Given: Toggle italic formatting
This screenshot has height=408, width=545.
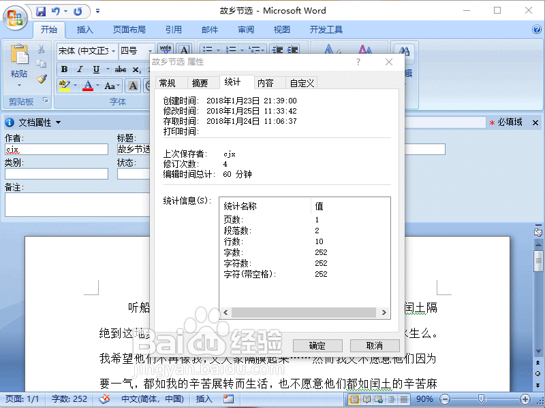Looking at the screenshot, I should [x=80, y=69].
